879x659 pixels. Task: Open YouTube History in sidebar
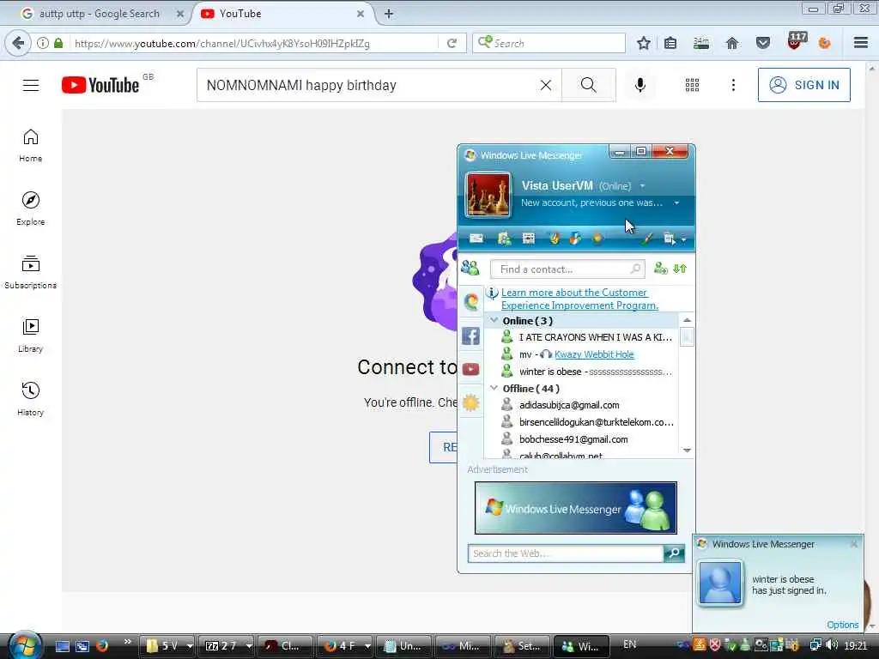pyautogui.click(x=31, y=398)
